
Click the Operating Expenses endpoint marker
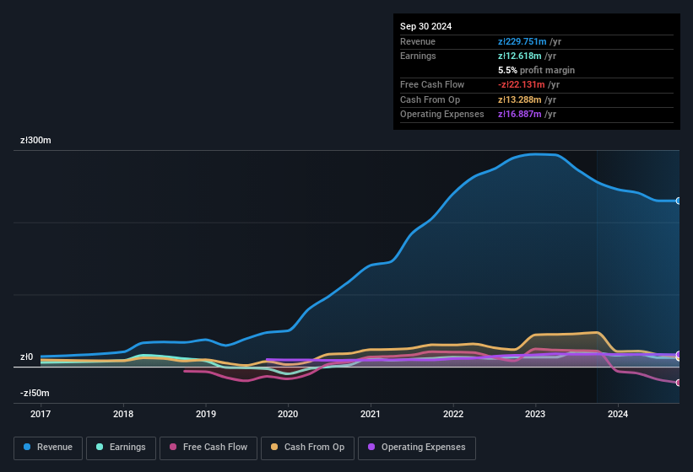[679, 355]
